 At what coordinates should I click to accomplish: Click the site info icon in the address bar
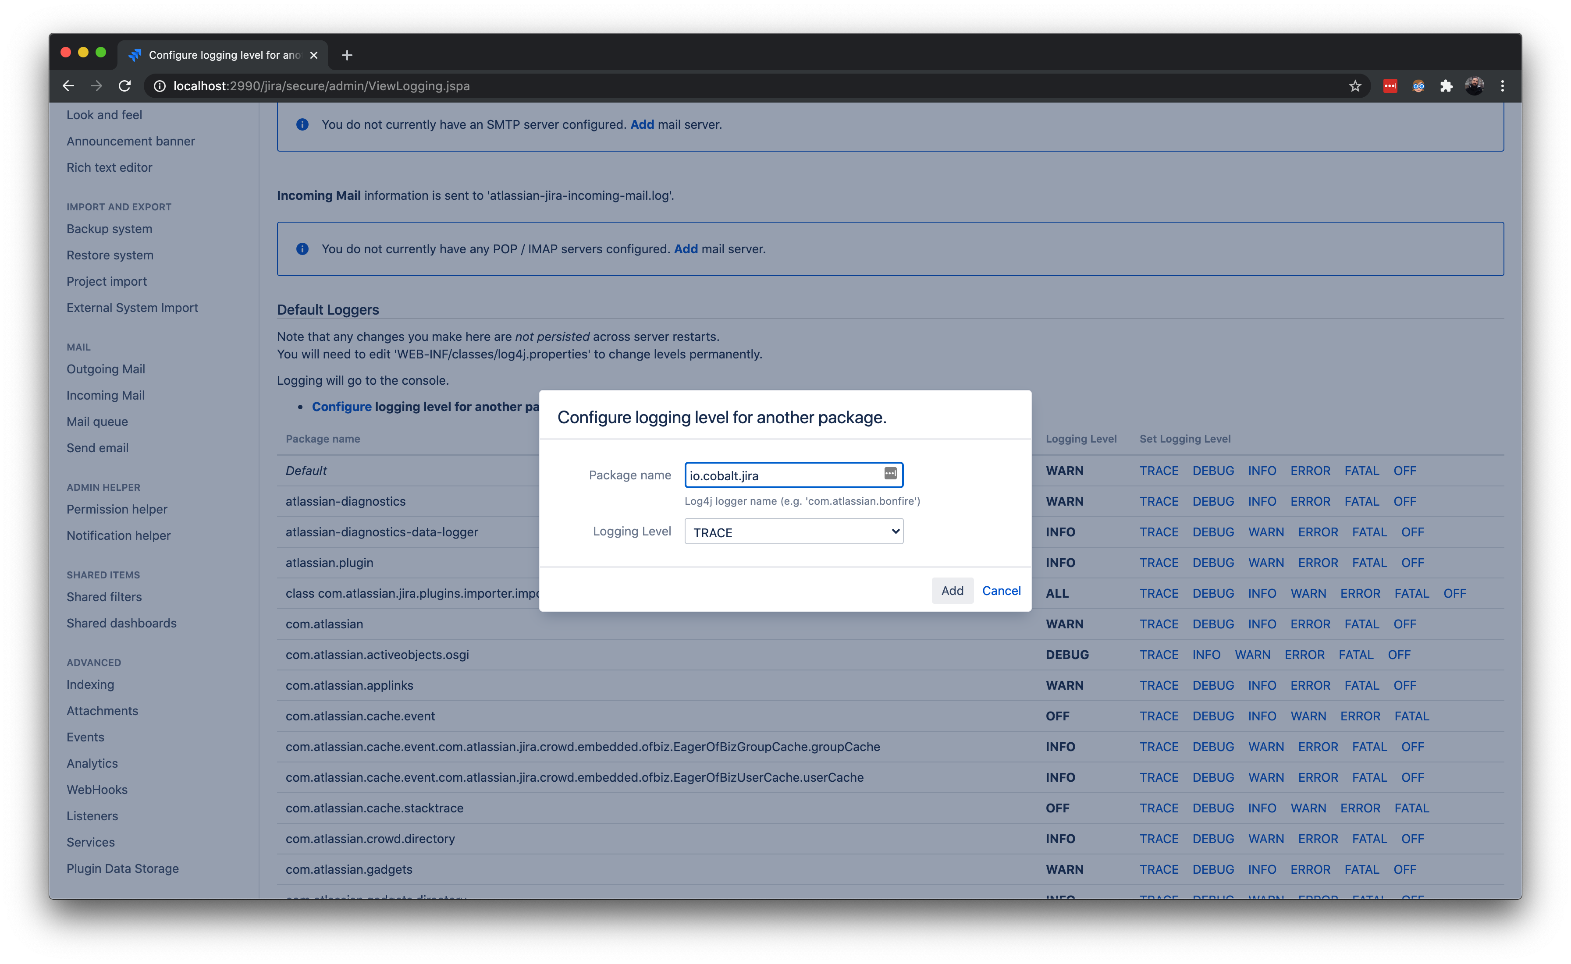coord(160,86)
